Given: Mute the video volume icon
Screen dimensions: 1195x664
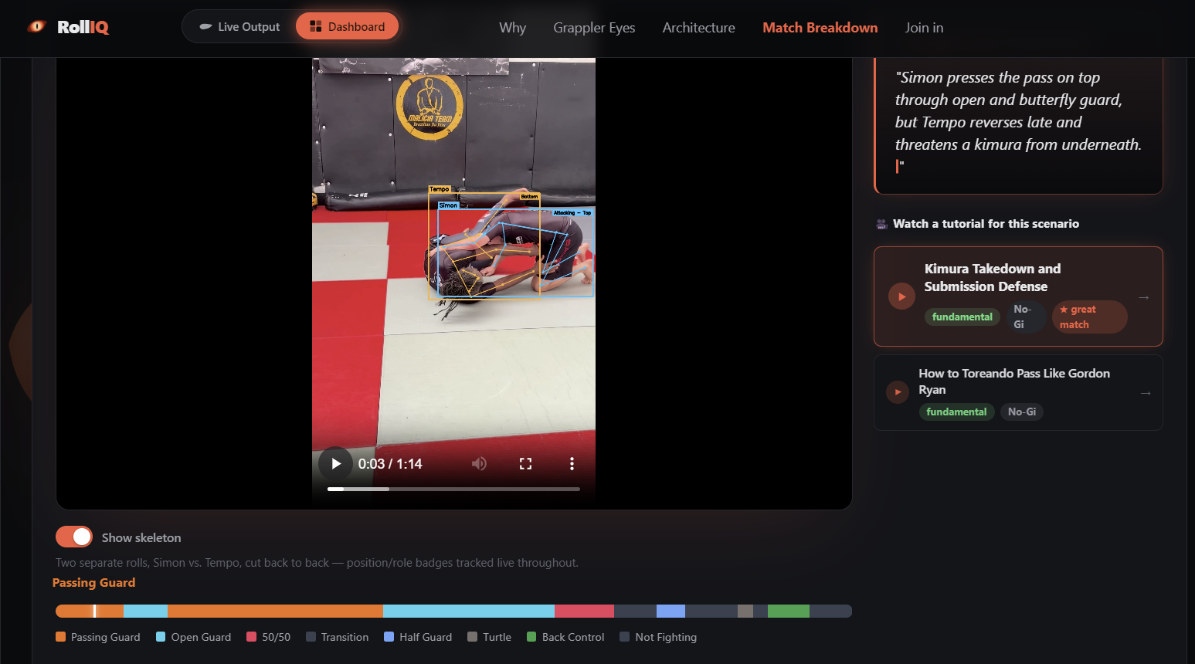Looking at the screenshot, I should (479, 464).
